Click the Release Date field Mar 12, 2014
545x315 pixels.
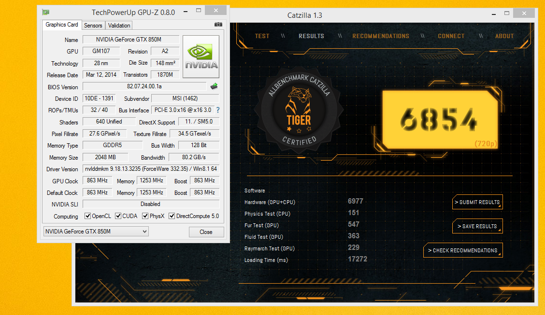coord(101,75)
